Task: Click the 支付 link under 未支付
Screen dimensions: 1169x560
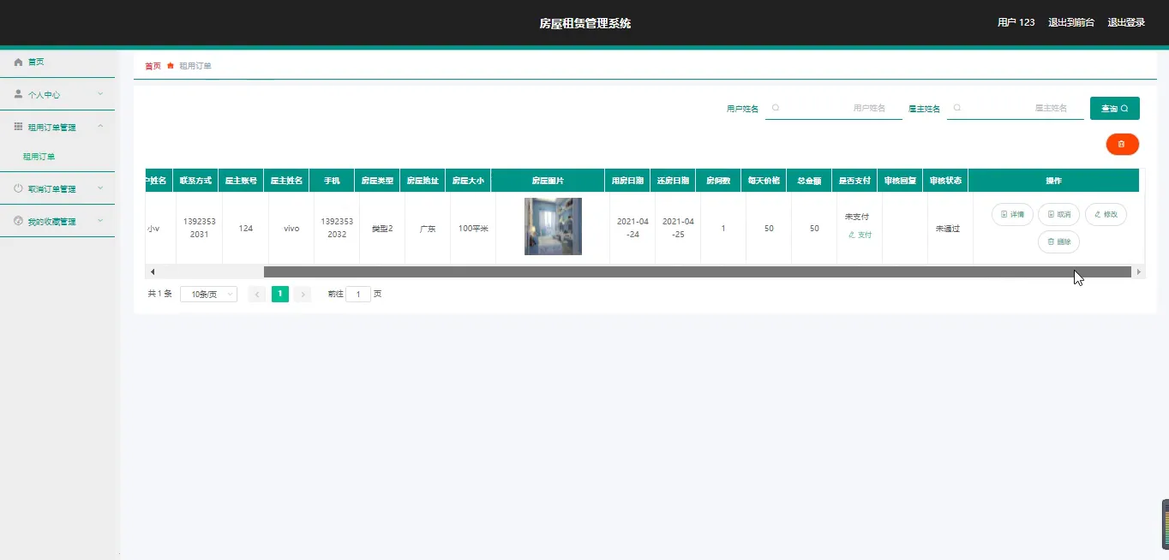Action: (860, 235)
